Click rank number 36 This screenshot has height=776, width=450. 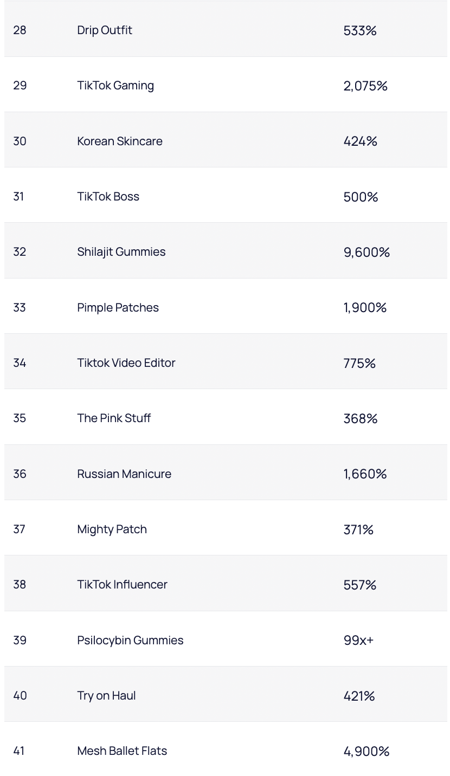[x=20, y=474]
